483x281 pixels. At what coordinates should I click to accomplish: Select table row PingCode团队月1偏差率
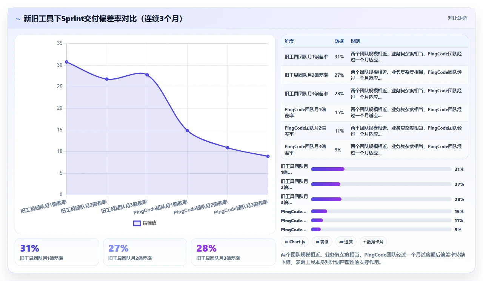point(374,112)
